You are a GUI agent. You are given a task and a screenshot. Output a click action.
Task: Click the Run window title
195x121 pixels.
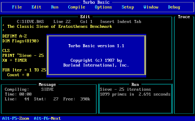coord(135,84)
